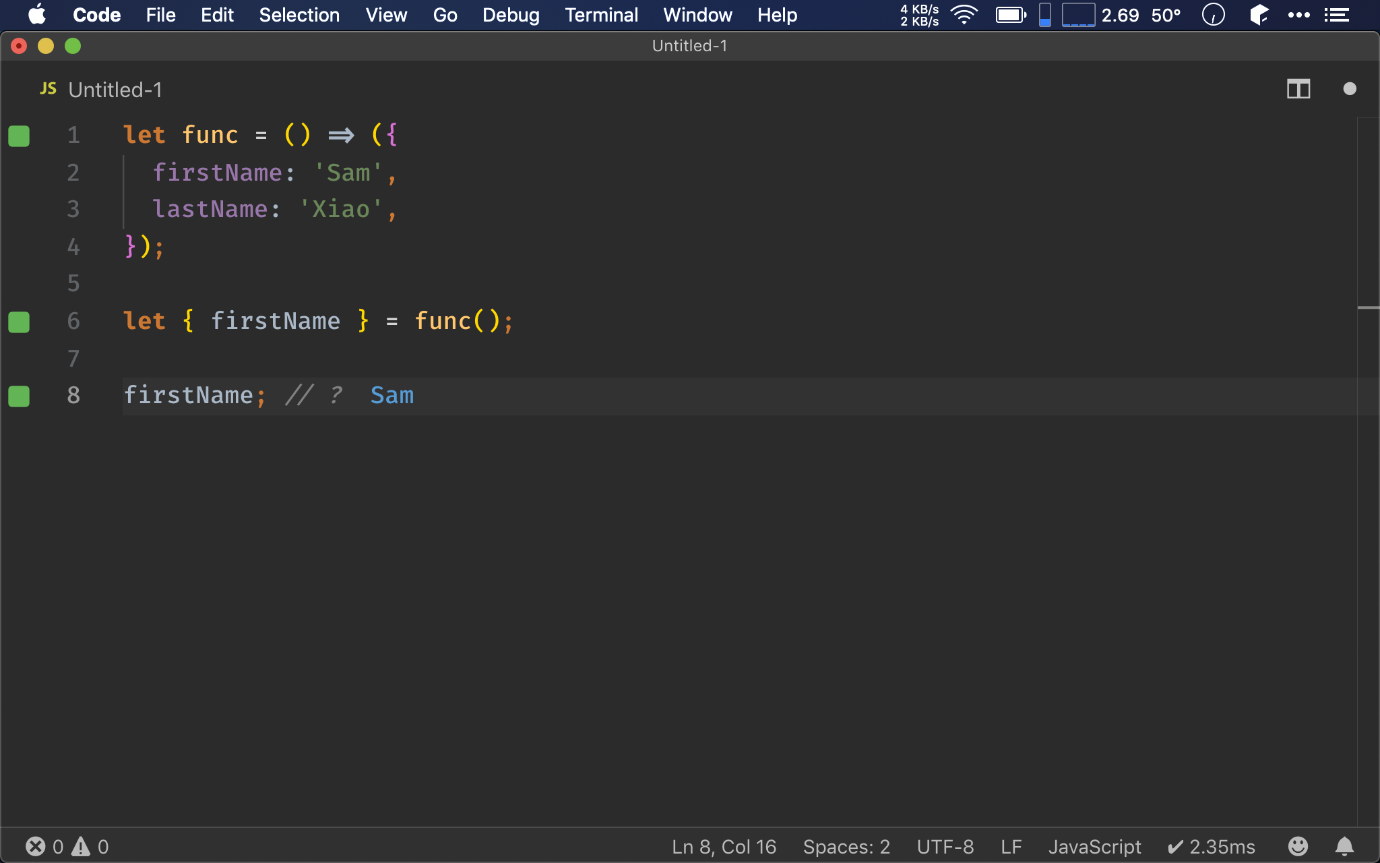Open the feedback smiley icon
Viewport: 1380px width, 863px height.
click(1298, 846)
